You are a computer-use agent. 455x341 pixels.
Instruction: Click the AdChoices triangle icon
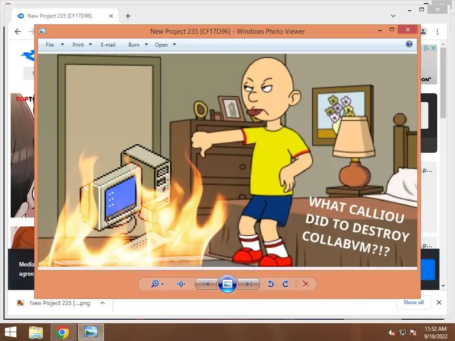(426, 48)
